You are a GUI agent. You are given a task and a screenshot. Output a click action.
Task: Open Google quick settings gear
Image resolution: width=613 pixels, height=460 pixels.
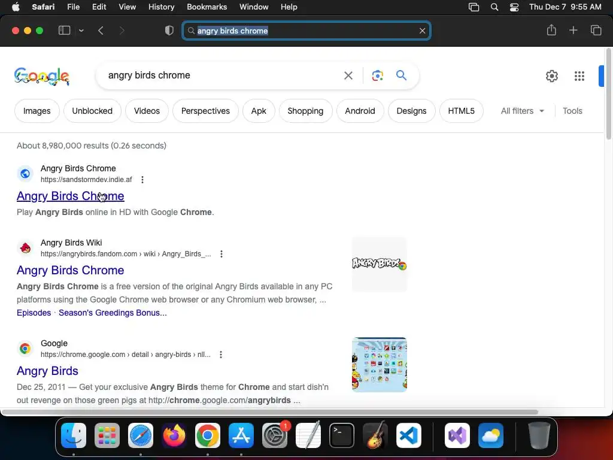551,76
